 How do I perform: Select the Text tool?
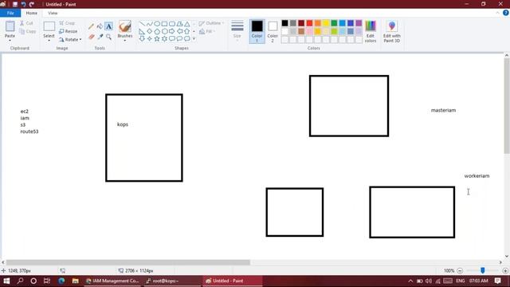108,26
